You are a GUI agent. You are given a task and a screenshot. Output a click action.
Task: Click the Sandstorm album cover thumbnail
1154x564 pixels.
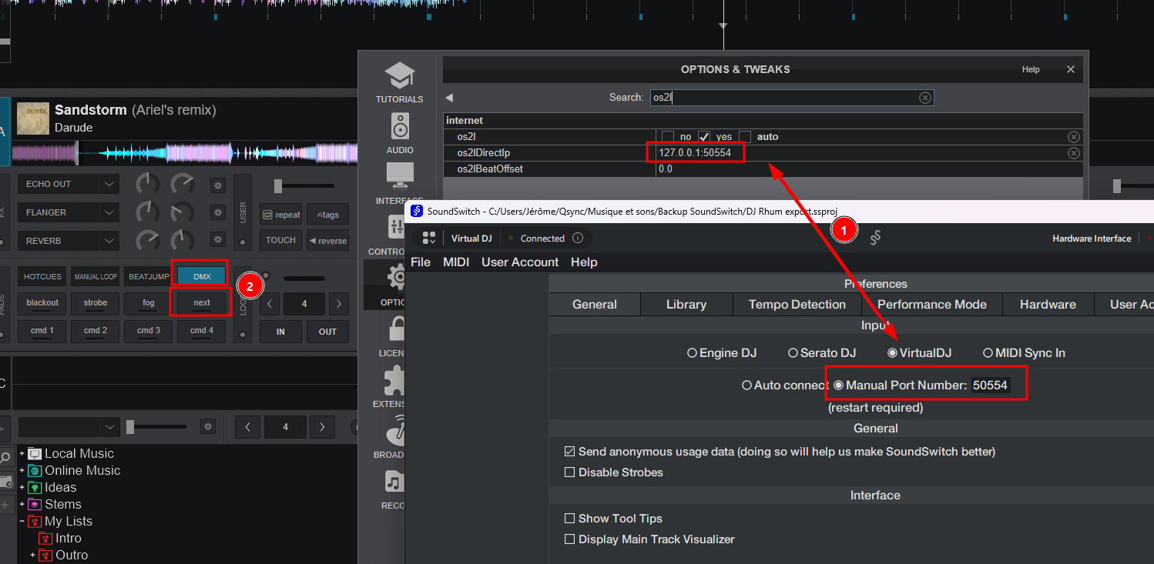click(x=33, y=118)
